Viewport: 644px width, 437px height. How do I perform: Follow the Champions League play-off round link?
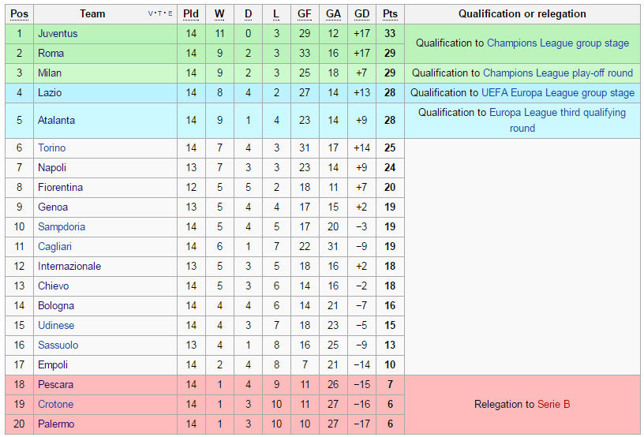[x=558, y=73]
